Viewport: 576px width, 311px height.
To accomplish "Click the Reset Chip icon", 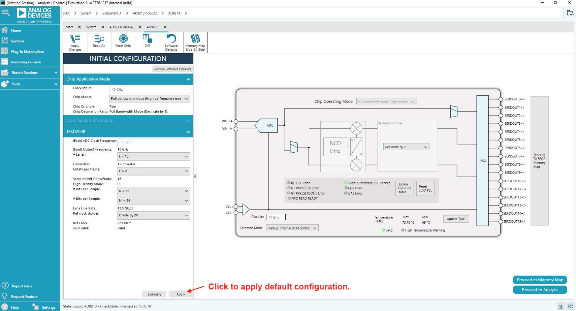I will [x=123, y=42].
